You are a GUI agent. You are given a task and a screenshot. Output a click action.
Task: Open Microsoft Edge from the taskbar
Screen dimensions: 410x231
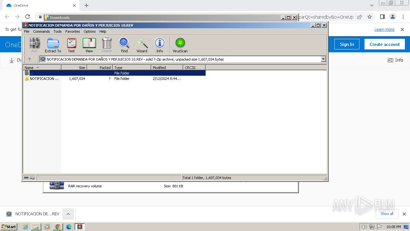click(x=69, y=227)
